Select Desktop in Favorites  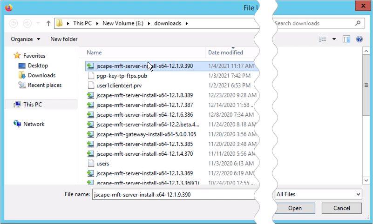[38, 66]
